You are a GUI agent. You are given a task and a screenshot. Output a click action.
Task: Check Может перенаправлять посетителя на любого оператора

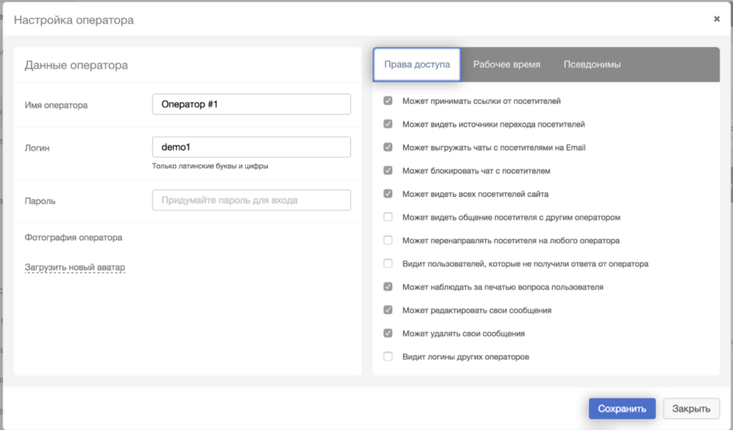[388, 240]
